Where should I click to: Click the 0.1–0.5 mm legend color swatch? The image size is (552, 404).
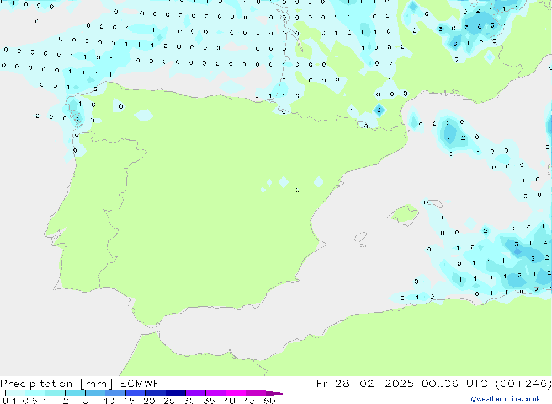[15, 393]
